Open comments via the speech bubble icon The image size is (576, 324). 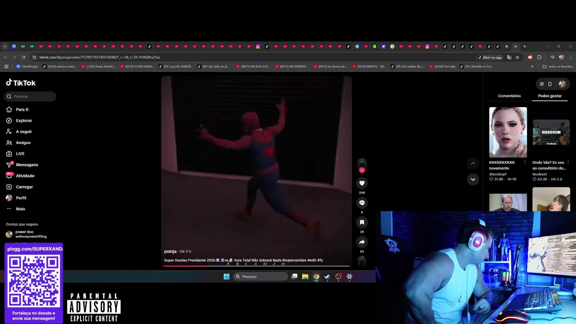point(362,203)
